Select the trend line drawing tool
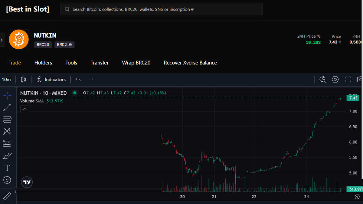 pyautogui.click(x=7, y=107)
